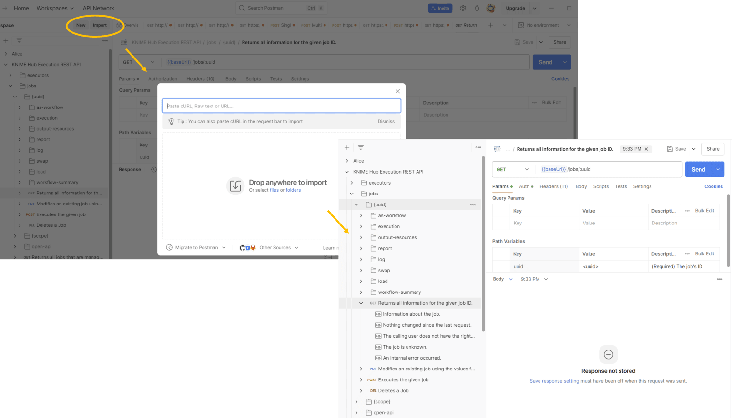The height and width of the screenshot is (418, 732).
Task: Click the right panel sidebar scrollbar
Action: 483,244
